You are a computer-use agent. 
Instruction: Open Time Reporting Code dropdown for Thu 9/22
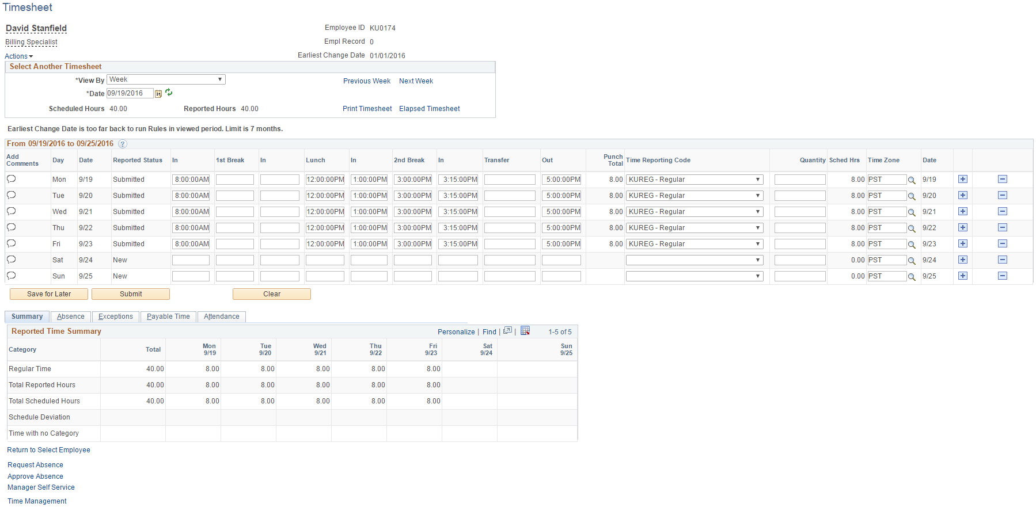695,228
